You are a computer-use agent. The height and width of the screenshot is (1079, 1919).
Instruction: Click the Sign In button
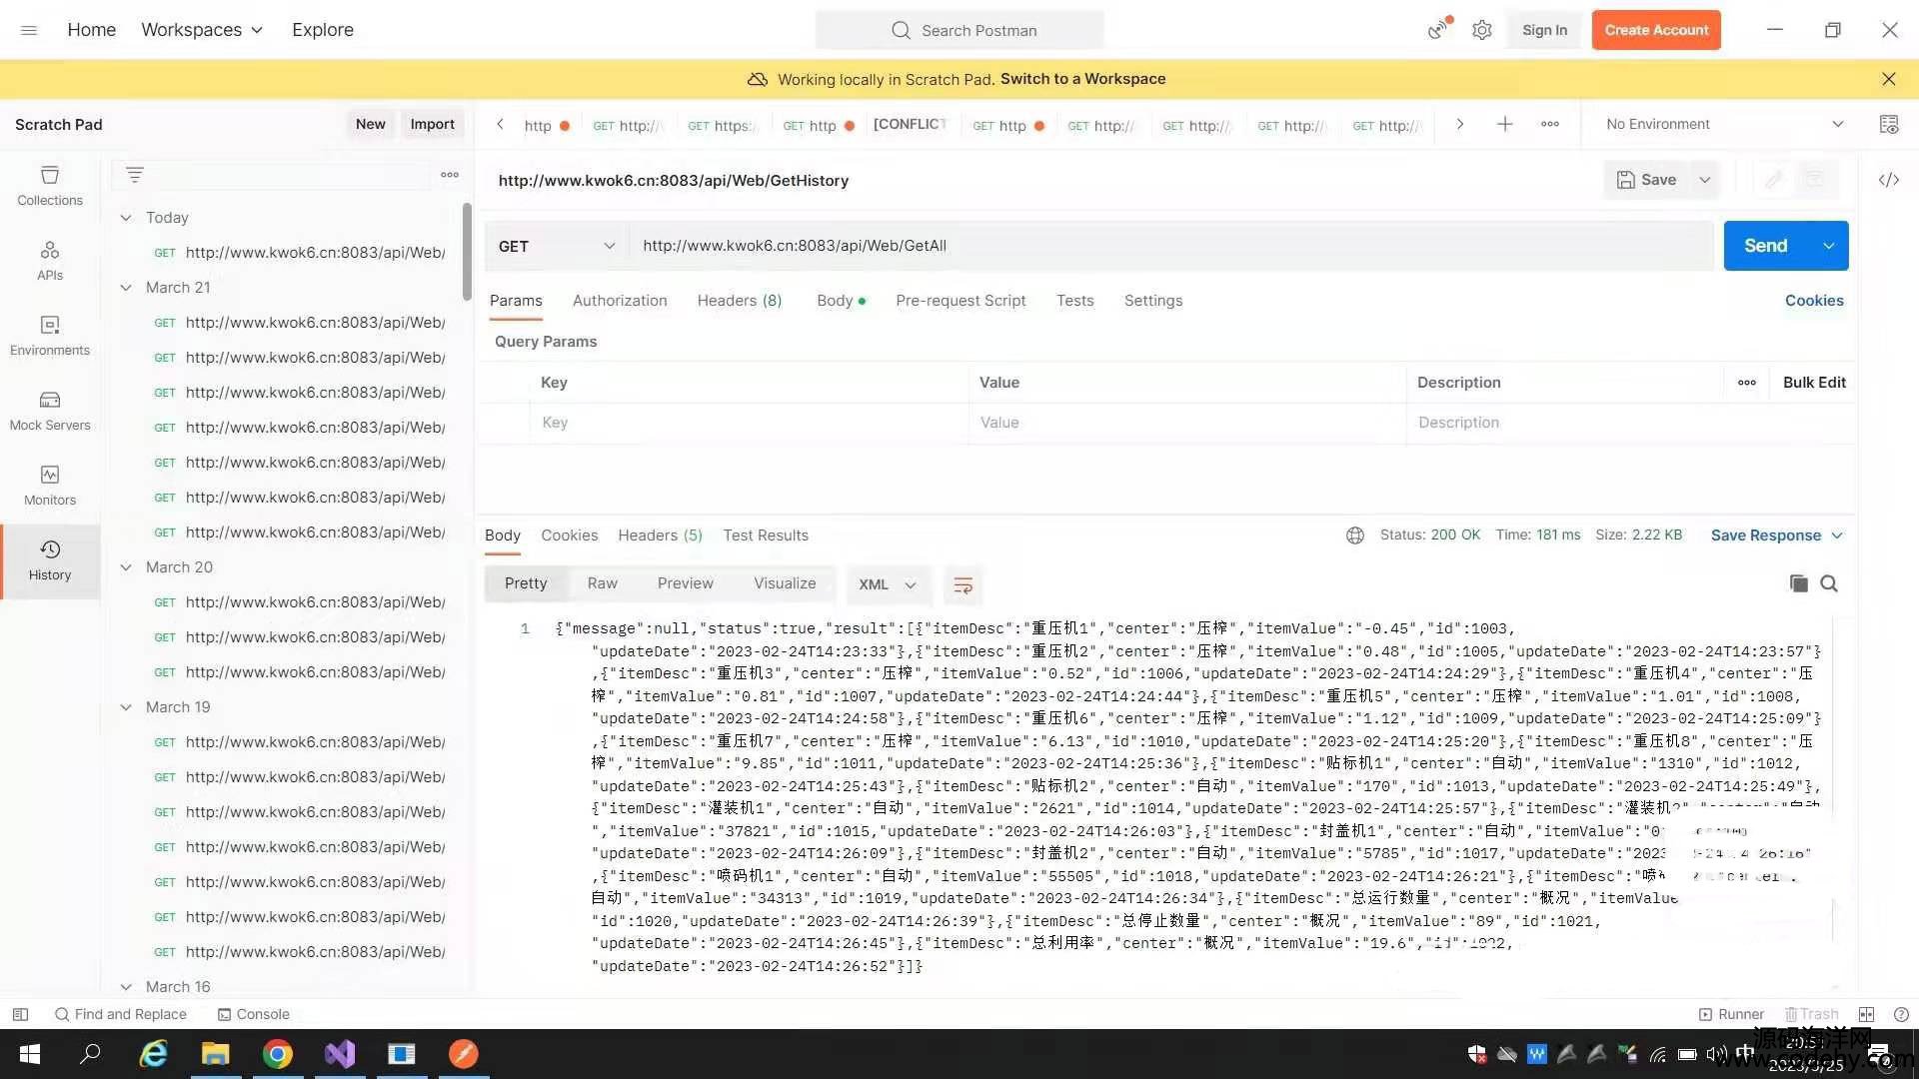(x=1544, y=30)
